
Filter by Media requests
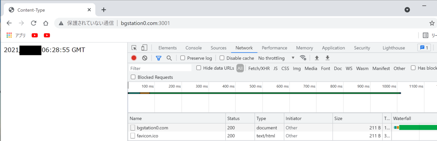click(311, 68)
